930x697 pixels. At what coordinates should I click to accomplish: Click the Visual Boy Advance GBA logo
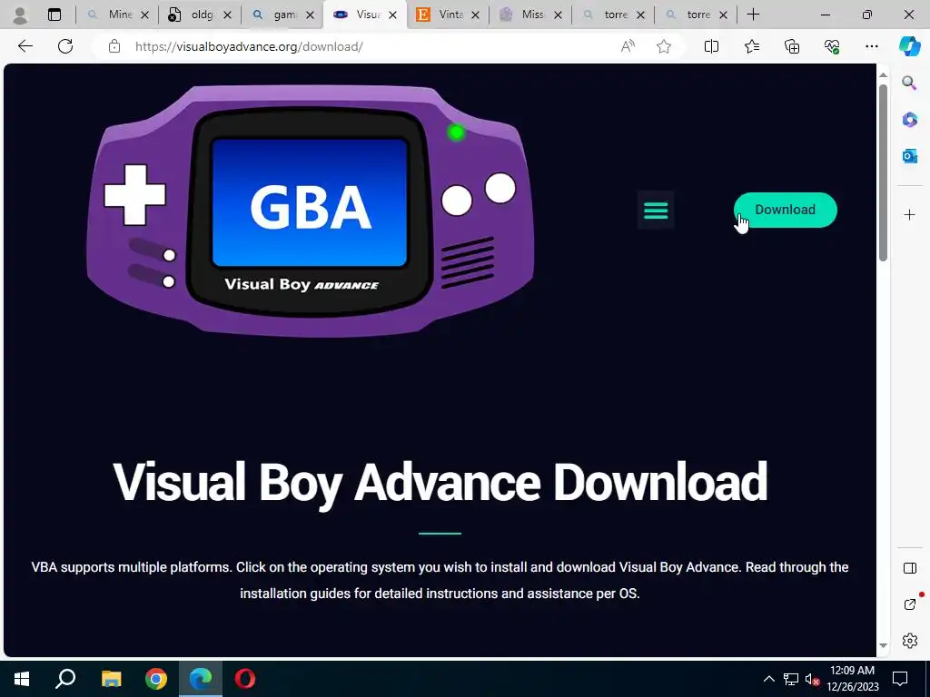click(x=311, y=211)
